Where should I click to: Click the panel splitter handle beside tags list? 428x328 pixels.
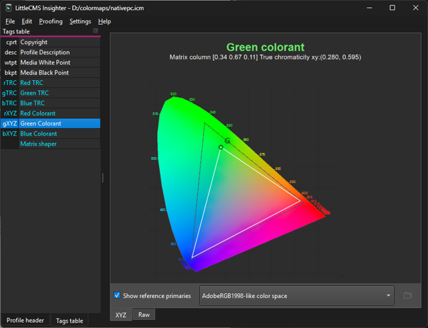pos(103,177)
